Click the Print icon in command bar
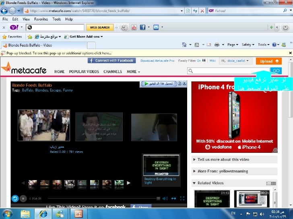Viewport: 293px width, 219px height. pyautogui.click(x=217, y=45)
